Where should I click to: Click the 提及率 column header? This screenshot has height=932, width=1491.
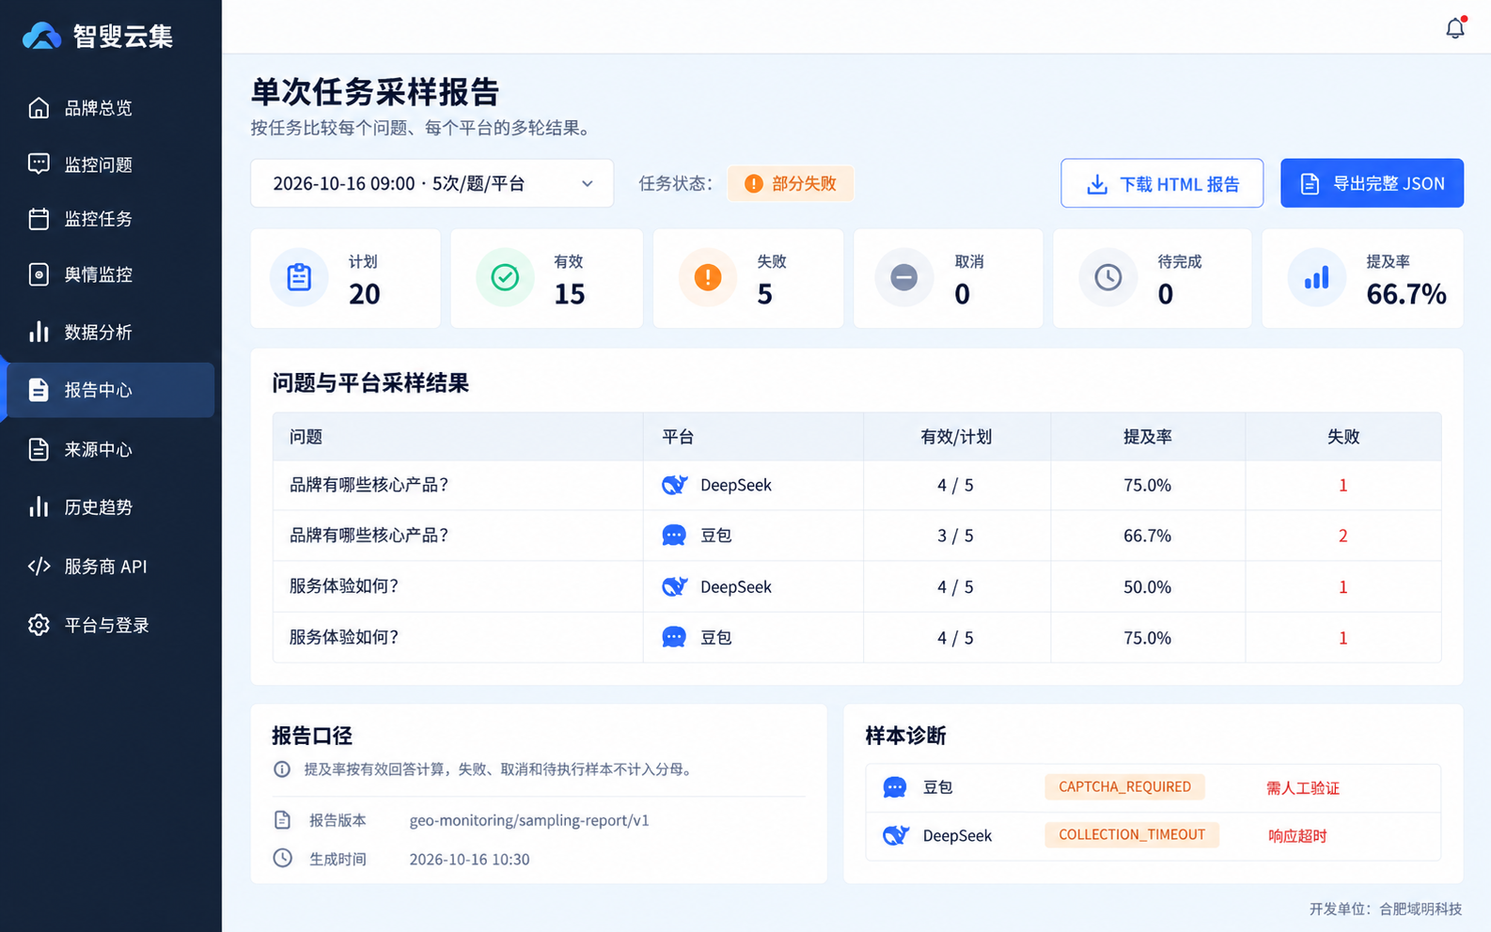(1148, 437)
